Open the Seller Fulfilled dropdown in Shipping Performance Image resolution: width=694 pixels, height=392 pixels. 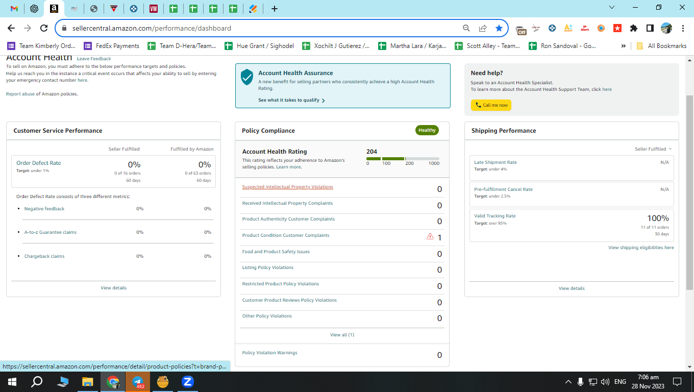click(x=653, y=149)
